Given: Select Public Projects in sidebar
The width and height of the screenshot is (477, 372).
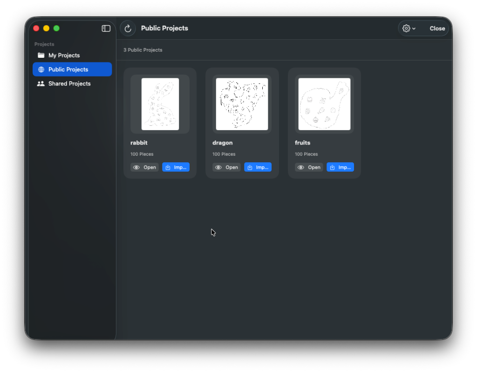Looking at the screenshot, I should (68, 69).
